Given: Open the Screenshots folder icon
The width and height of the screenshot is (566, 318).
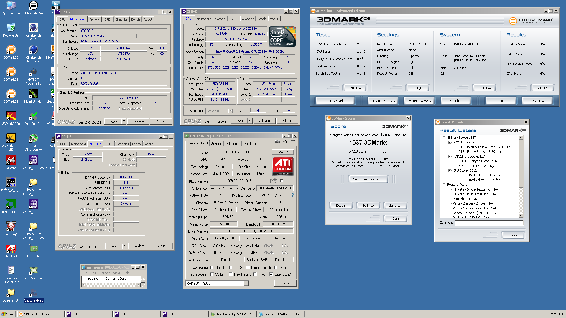Looking at the screenshot, I should pos(11,295).
